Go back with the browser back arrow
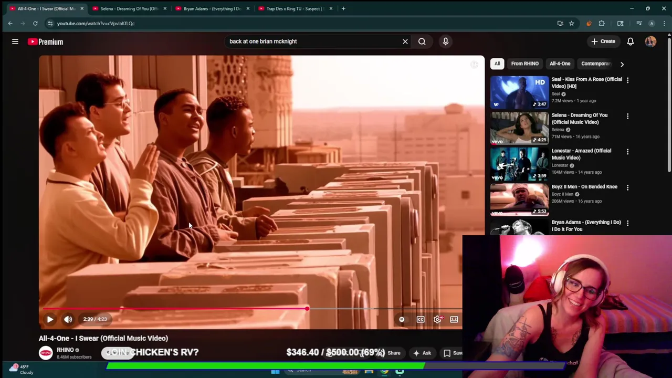Image resolution: width=672 pixels, height=378 pixels. click(10, 23)
